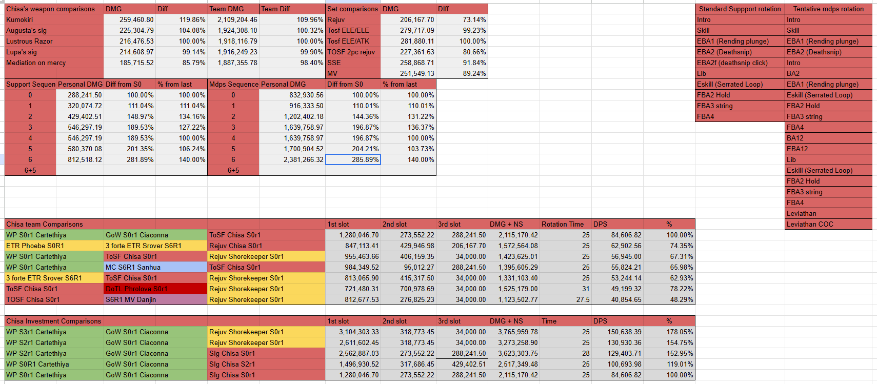Screen dimensions: 877x384
Task: Select the 259,460.80 damage value
Action: pyautogui.click(x=130, y=19)
